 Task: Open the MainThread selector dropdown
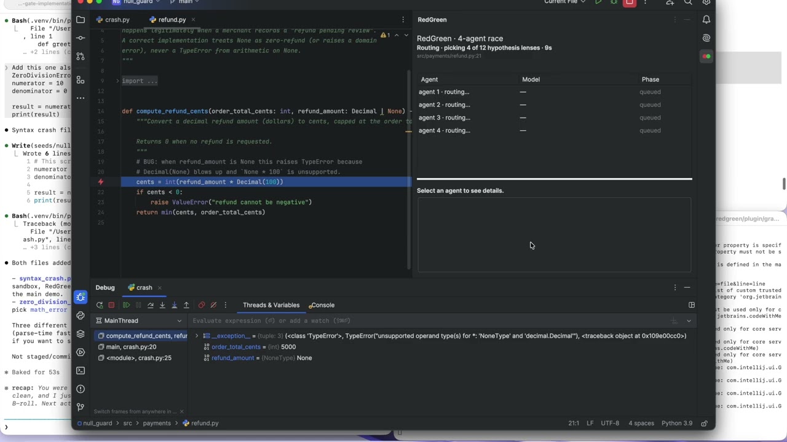coord(140,320)
